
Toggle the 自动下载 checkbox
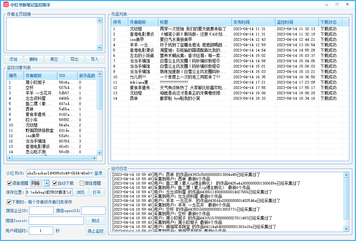point(55,183)
